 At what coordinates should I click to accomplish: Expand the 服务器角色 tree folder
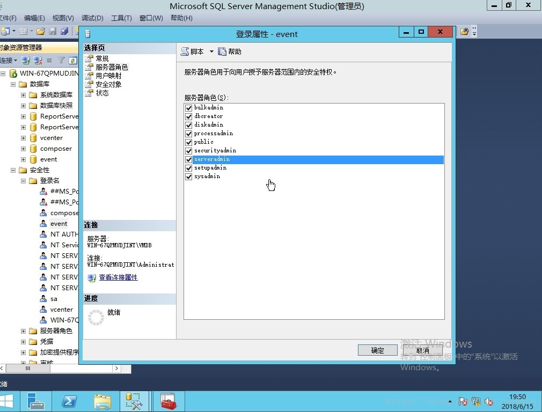23,331
